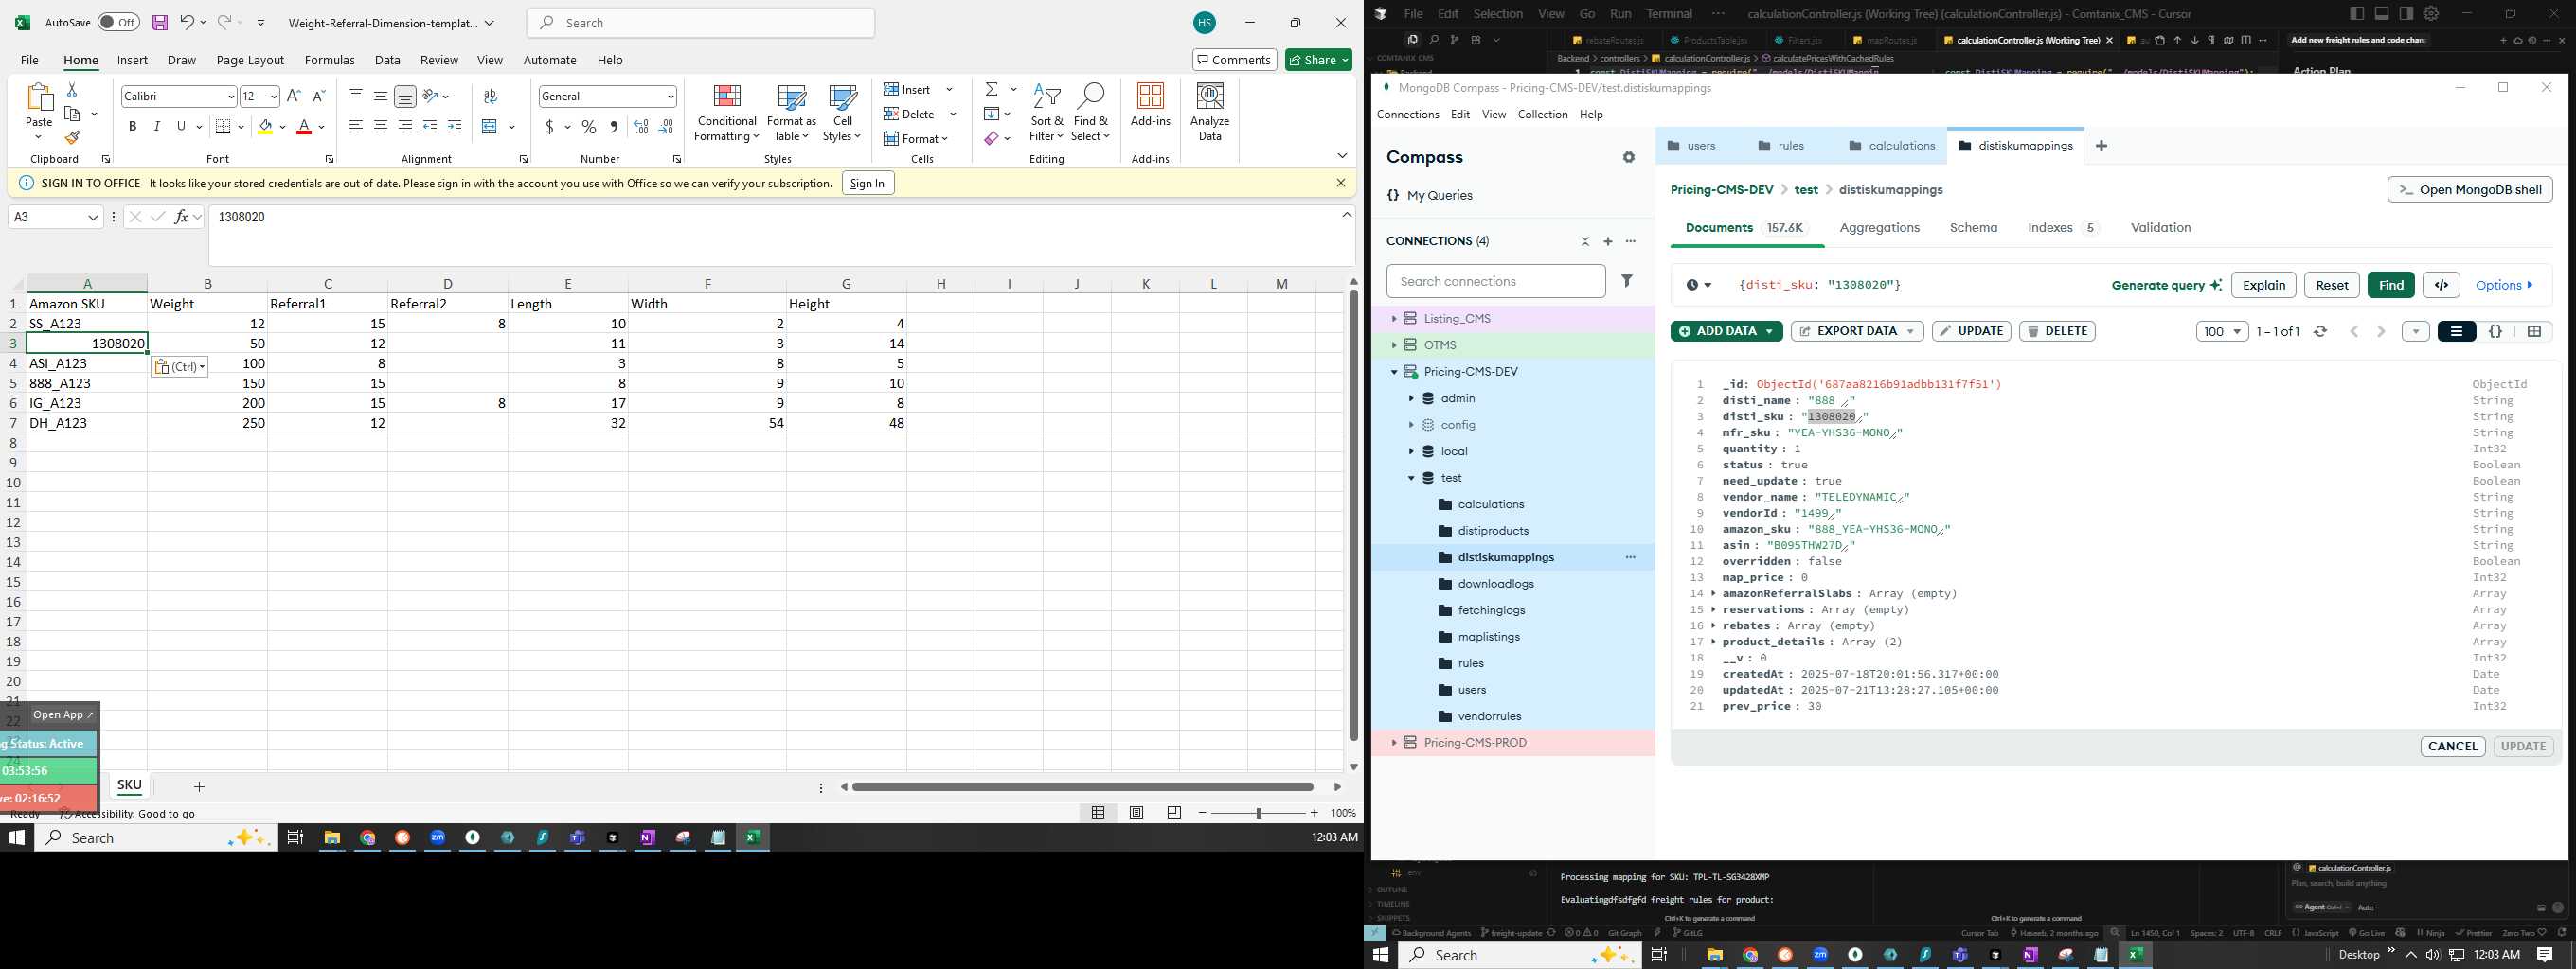2576x969 pixels.
Task: Click Find in MongoDB Compass
Action: click(x=2391, y=285)
